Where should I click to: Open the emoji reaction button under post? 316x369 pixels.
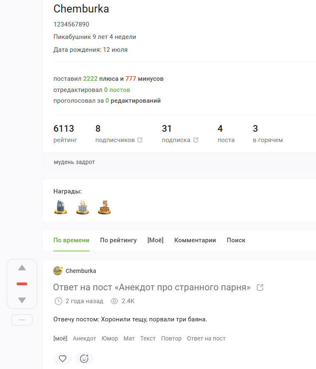click(x=84, y=359)
